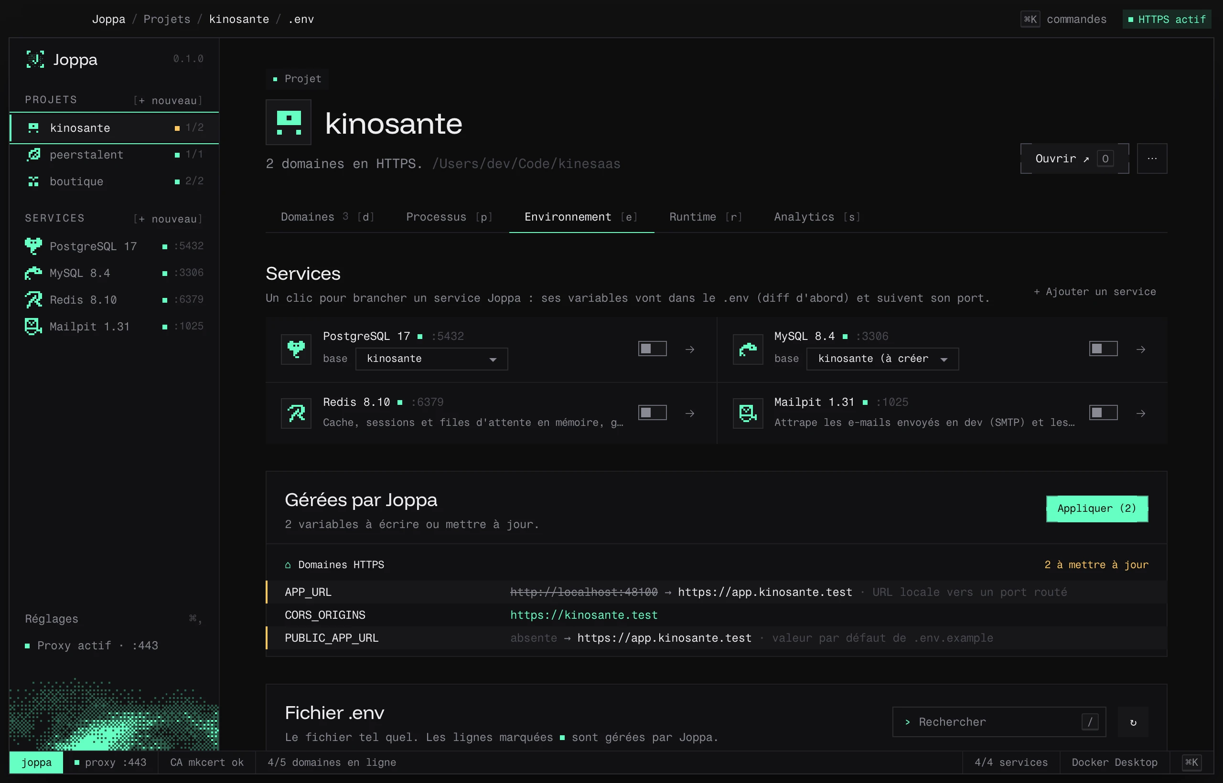Expand the MySQL base dropdown
Image resolution: width=1223 pixels, height=783 pixels.
pos(883,359)
